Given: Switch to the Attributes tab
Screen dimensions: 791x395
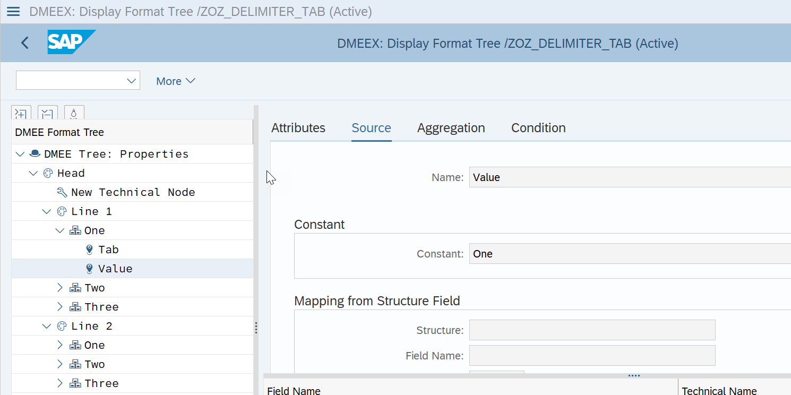Looking at the screenshot, I should point(298,128).
